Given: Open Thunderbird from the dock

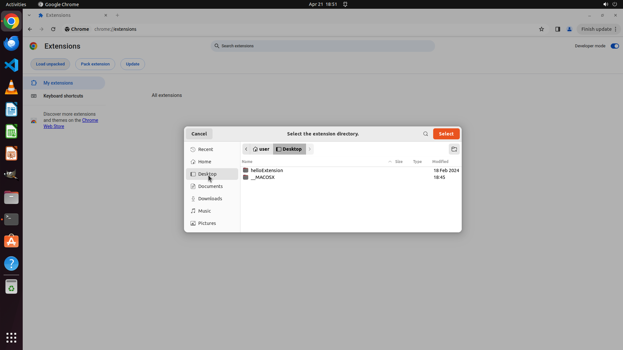Looking at the screenshot, I should [11, 43].
